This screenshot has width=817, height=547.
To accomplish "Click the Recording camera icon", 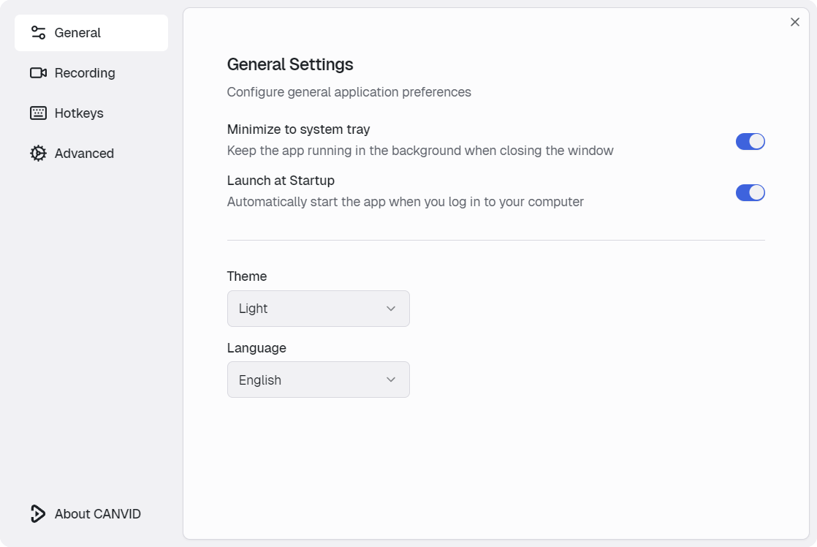I will (38, 73).
